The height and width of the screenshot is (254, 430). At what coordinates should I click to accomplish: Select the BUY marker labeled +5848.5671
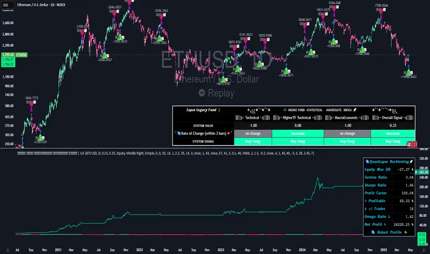pyautogui.click(x=286, y=71)
